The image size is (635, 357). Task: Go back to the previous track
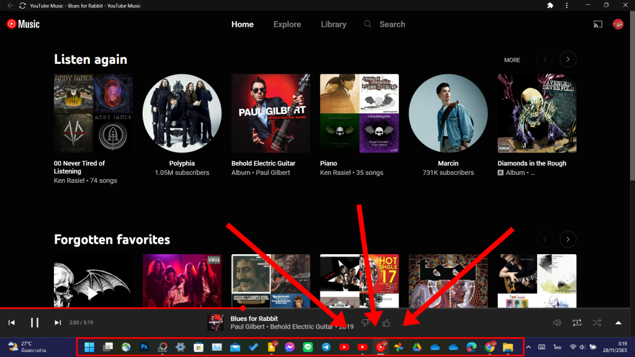click(12, 322)
